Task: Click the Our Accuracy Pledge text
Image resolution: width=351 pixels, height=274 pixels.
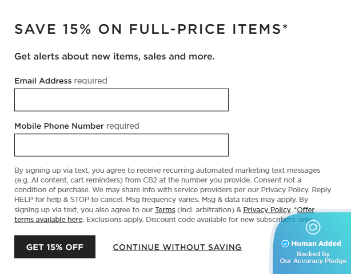Action: [313, 261]
